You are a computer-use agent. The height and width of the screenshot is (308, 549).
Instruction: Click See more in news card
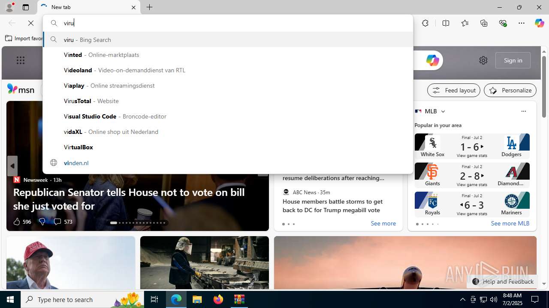[383, 223]
